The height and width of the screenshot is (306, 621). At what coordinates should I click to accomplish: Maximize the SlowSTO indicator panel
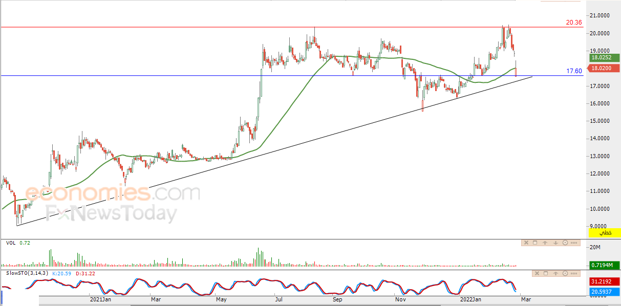546,273
